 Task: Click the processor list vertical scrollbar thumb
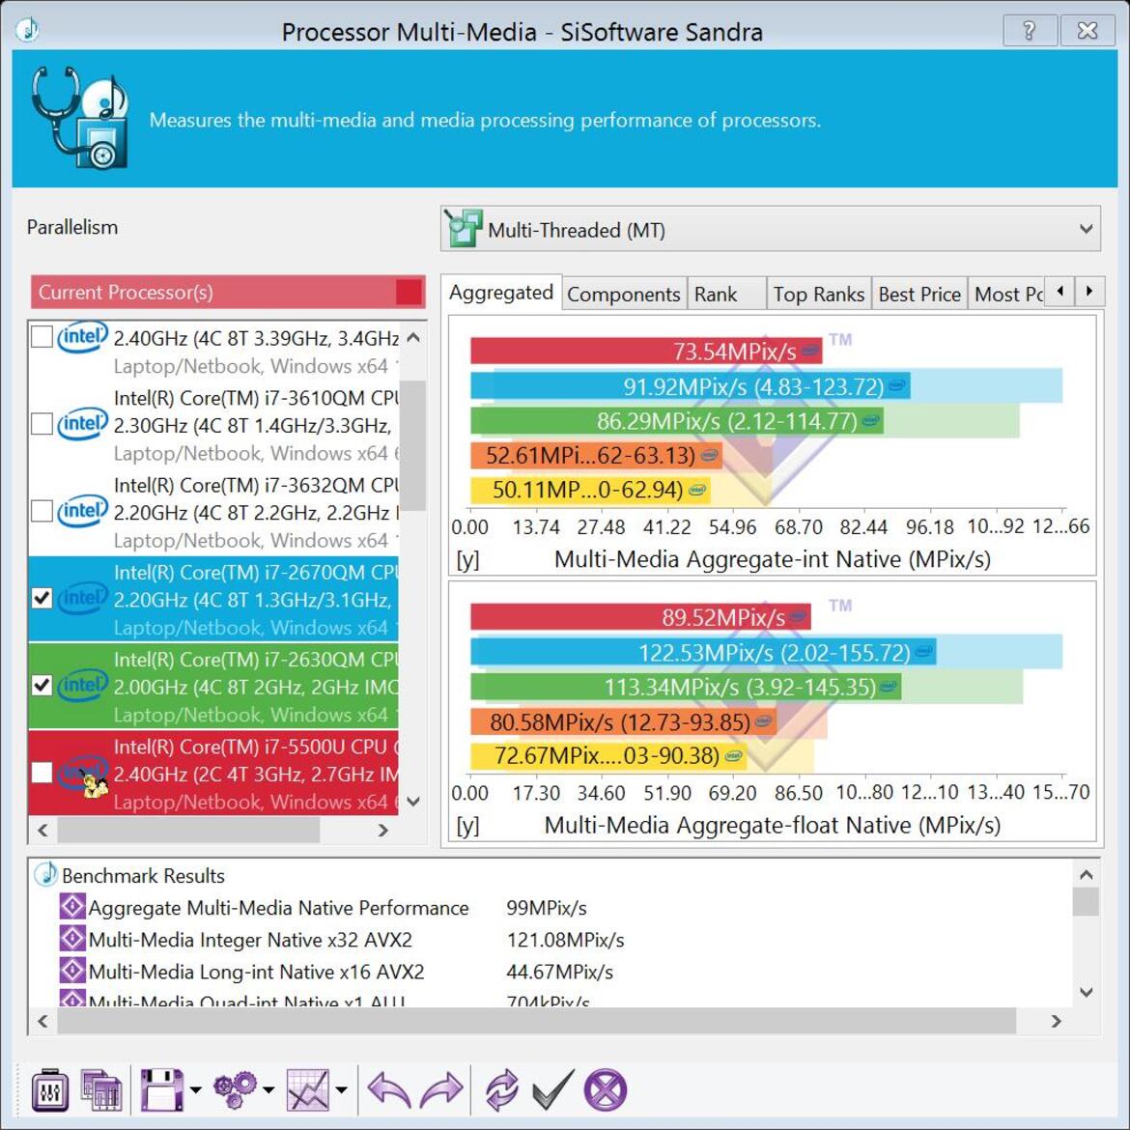pyautogui.click(x=413, y=444)
